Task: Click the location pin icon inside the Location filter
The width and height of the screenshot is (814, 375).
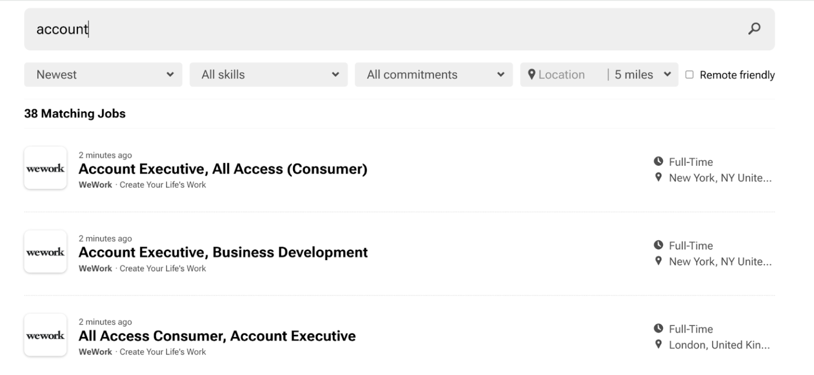Action: pyautogui.click(x=532, y=75)
